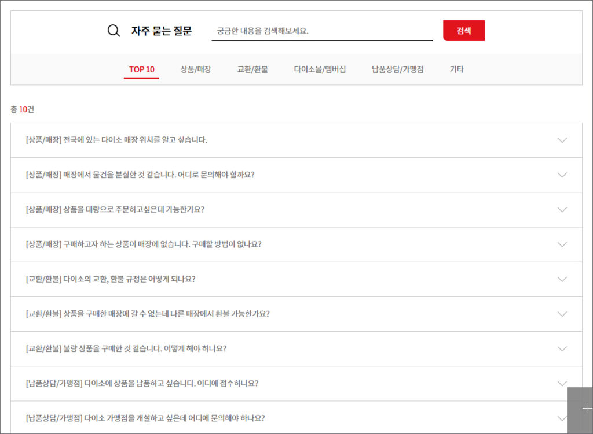
Task: Click the plus icon in gray box
Action: (x=586, y=408)
